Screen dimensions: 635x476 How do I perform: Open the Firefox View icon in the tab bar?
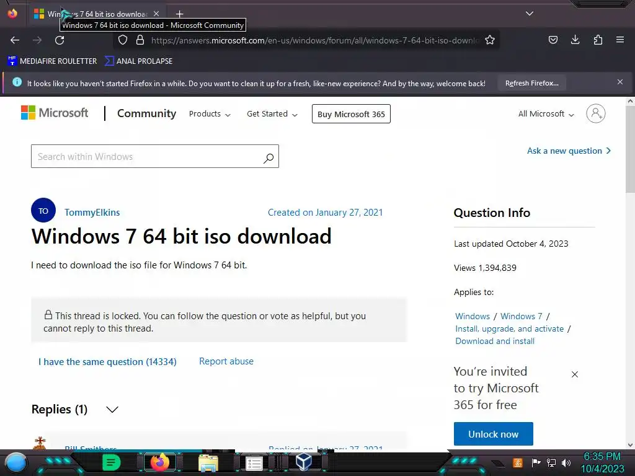12,14
